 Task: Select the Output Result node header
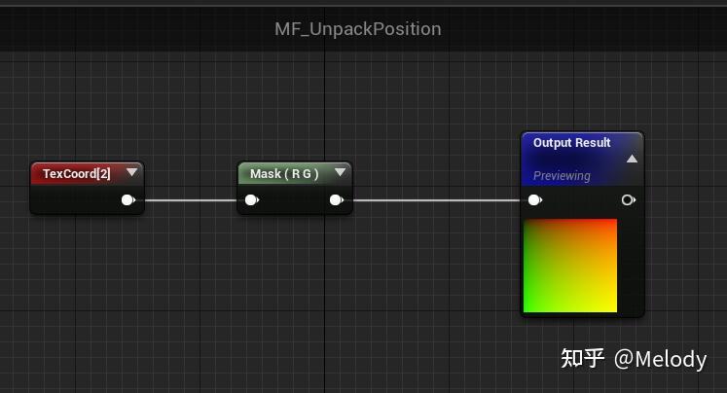(572, 143)
